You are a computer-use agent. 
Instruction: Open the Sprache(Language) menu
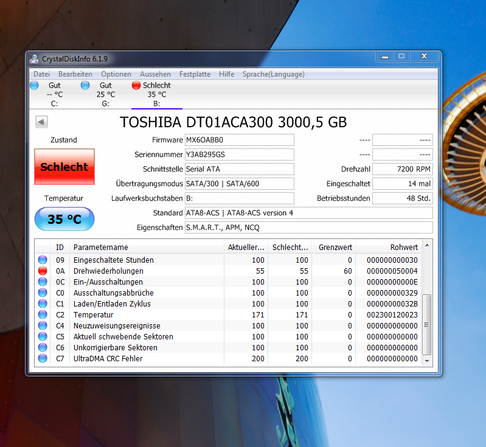click(273, 74)
